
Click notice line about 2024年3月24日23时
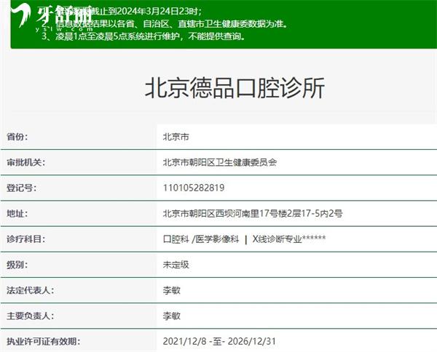coord(120,12)
